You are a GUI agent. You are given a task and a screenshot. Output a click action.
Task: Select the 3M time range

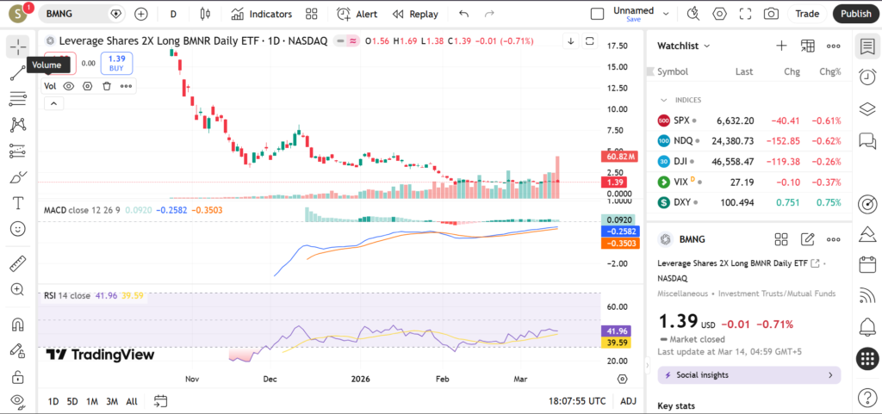coord(112,401)
